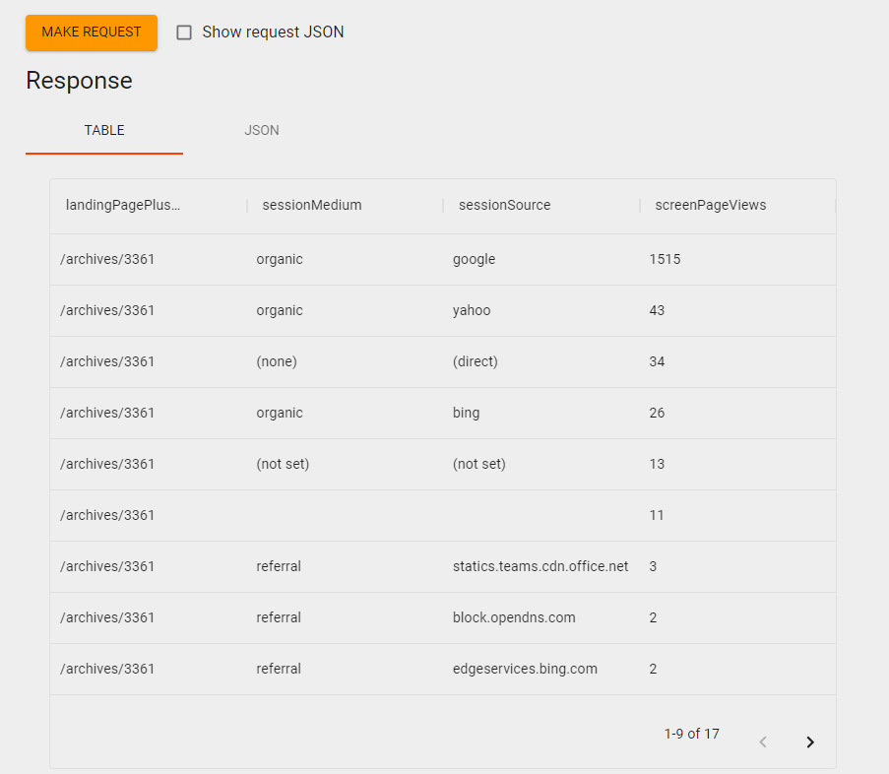Click the 13 page views value
The height and width of the screenshot is (774, 889).
point(657,464)
